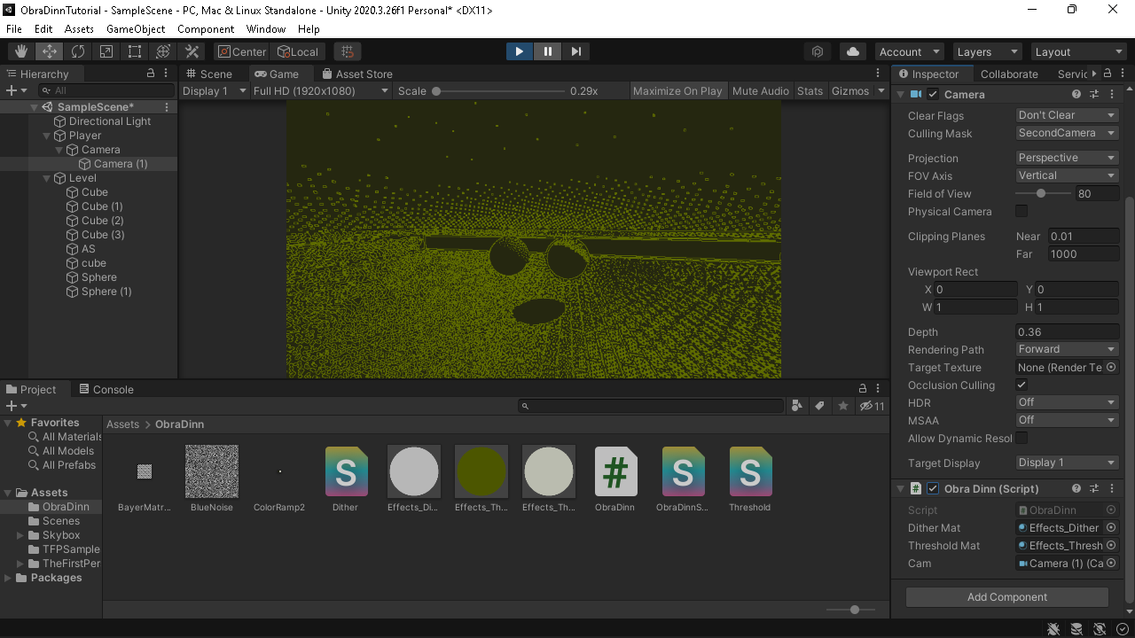Disable the Obra Dinn script checkbox
This screenshot has height=638, width=1135.
[933, 488]
